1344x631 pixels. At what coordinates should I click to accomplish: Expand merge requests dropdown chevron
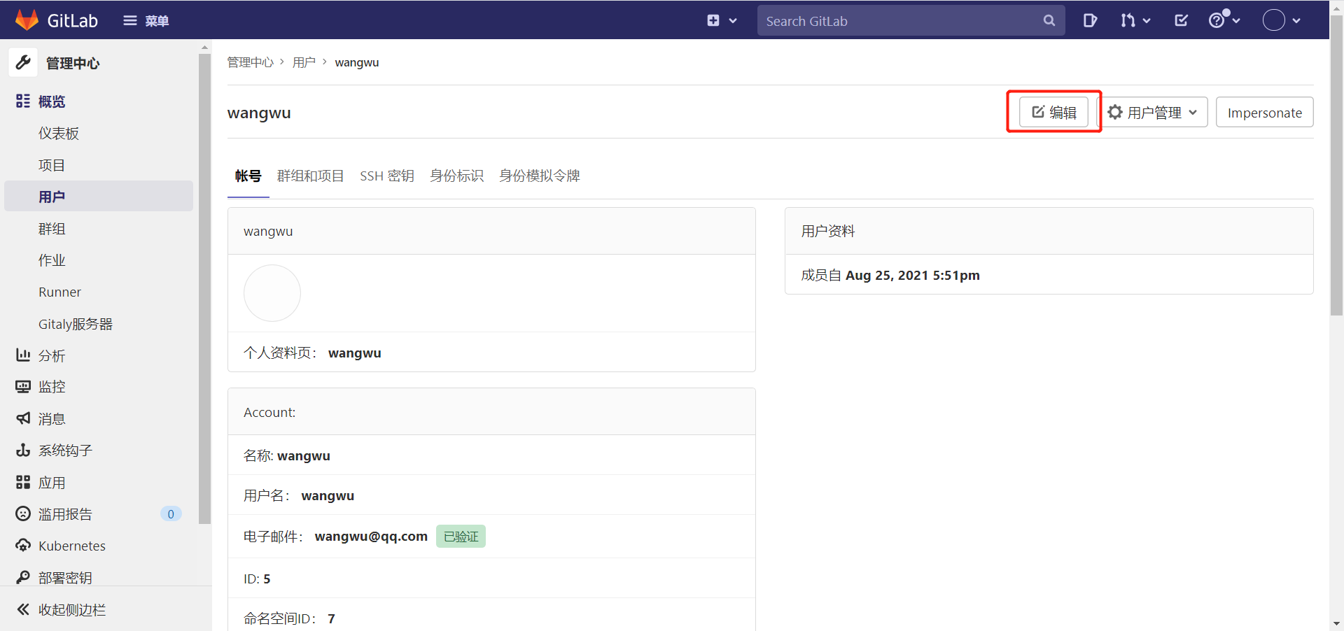[1147, 20]
